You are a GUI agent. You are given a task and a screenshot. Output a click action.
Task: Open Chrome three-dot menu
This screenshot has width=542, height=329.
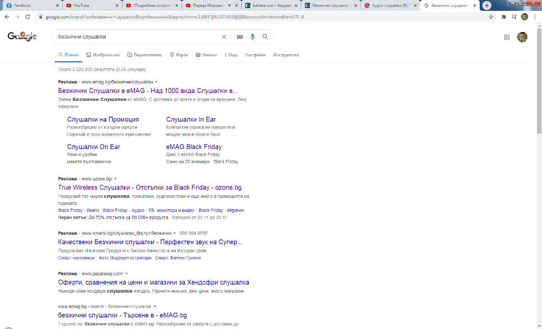[x=535, y=17]
